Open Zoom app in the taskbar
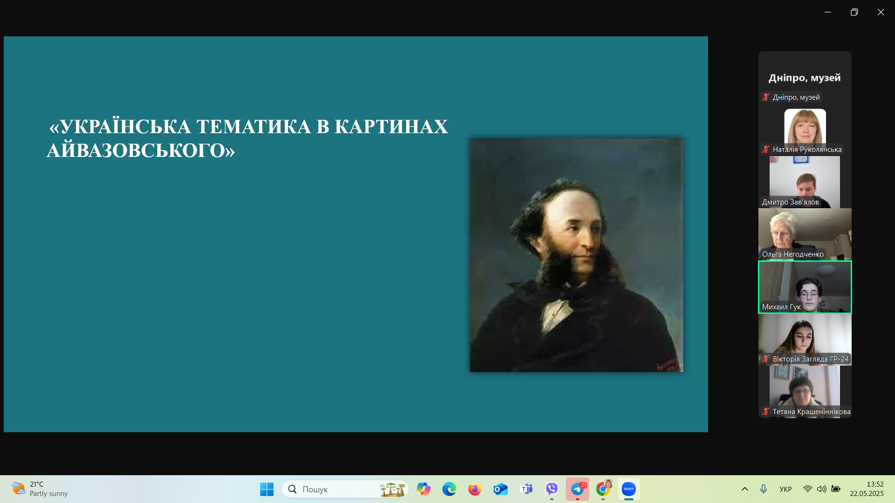This screenshot has height=503, width=895. (x=628, y=489)
